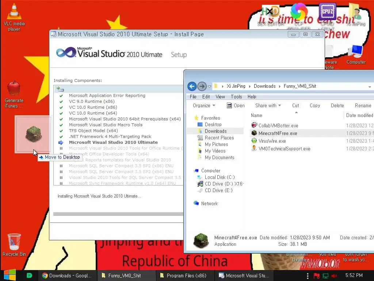Select the Minecraft4Free.exe file row
The image size is (374, 281).
(312, 133)
